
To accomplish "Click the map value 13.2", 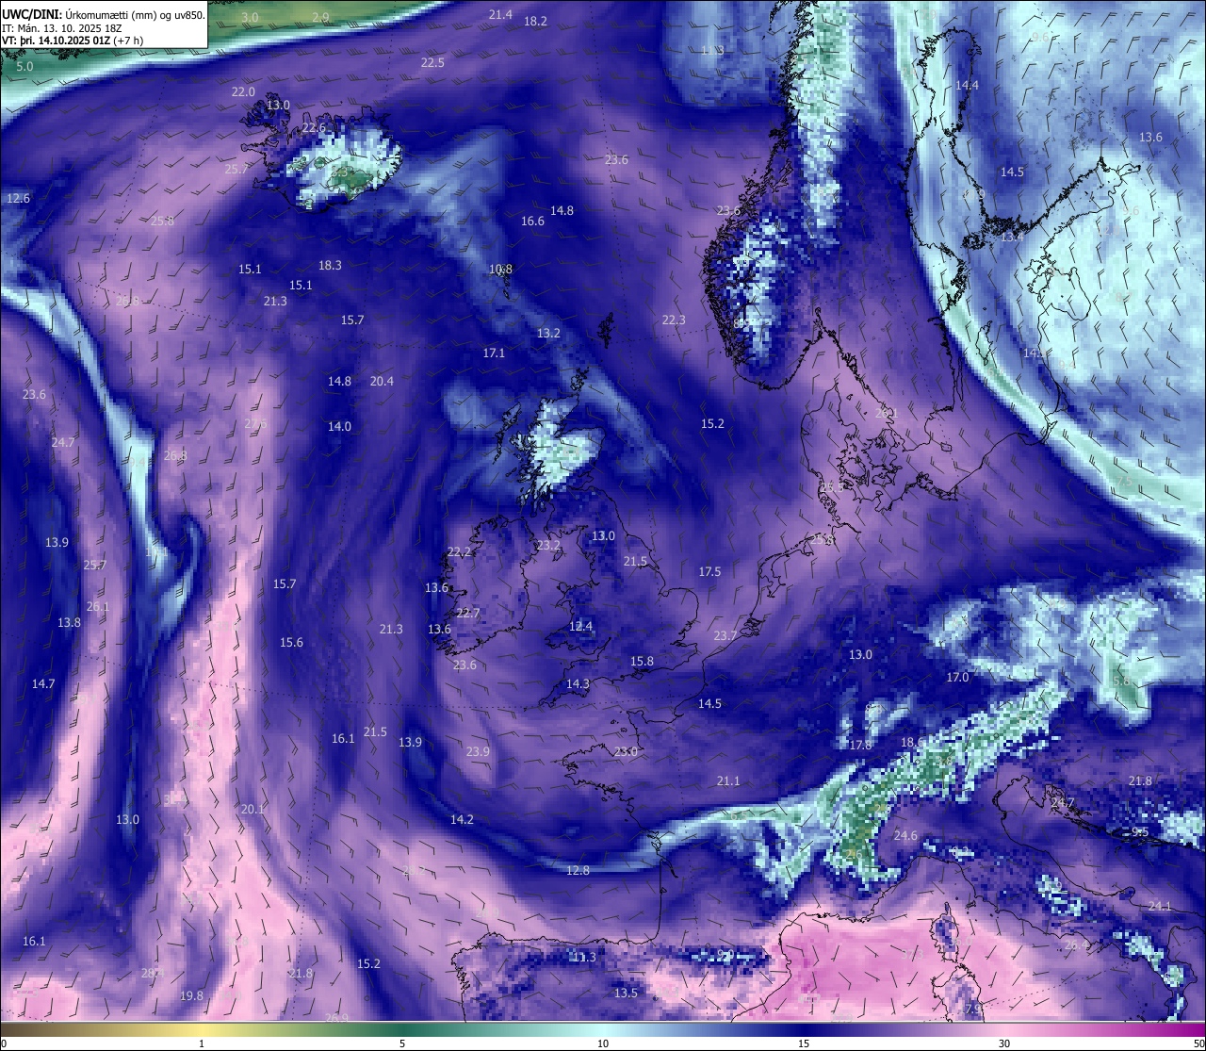I will [548, 334].
